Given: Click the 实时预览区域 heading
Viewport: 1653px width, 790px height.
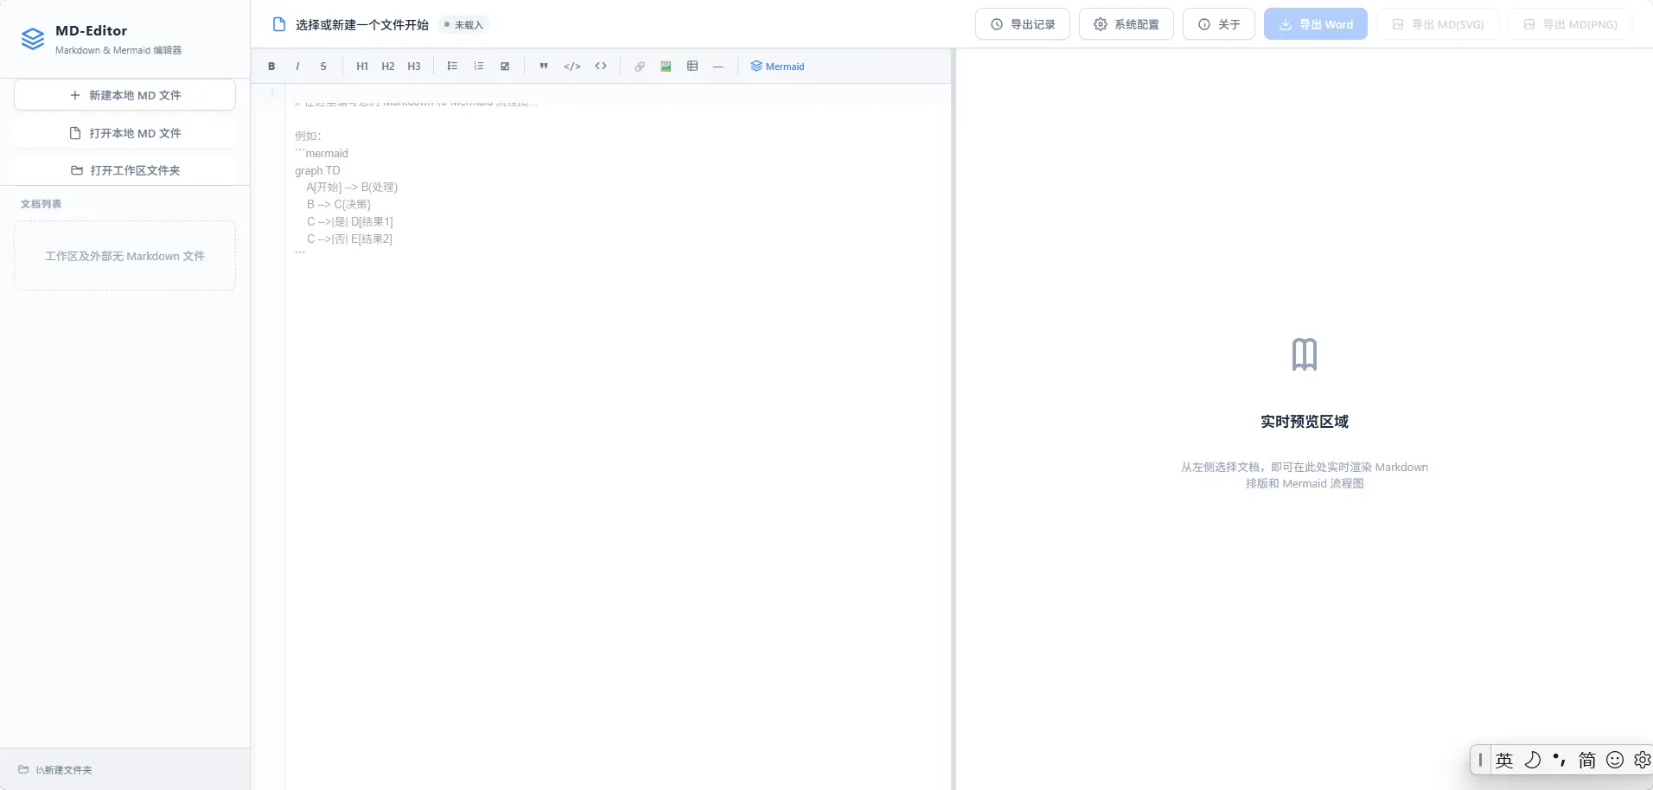Looking at the screenshot, I should pos(1305,422).
